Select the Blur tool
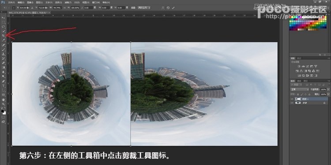 [x=4, y=72]
